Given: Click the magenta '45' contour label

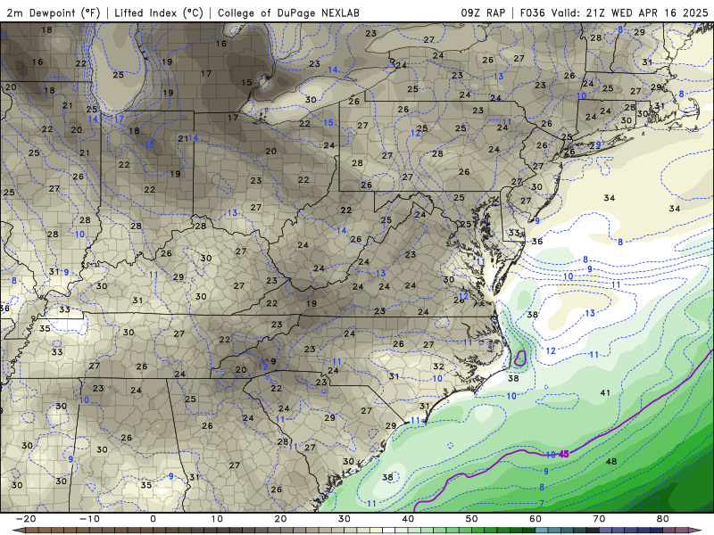Looking at the screenshot, I should [563, 454].
